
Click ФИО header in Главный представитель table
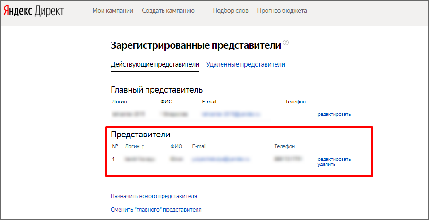point(167,102)
